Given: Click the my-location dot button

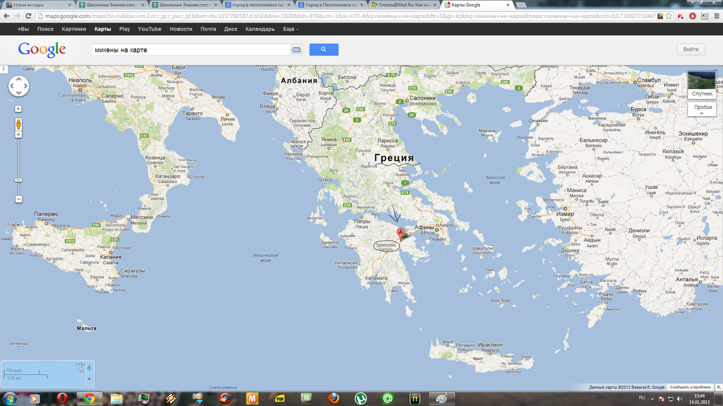Looking at the screenshot, I should click(18, 109).
